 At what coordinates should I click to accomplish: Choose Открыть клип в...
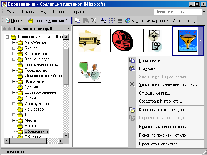tap(166, 93)
